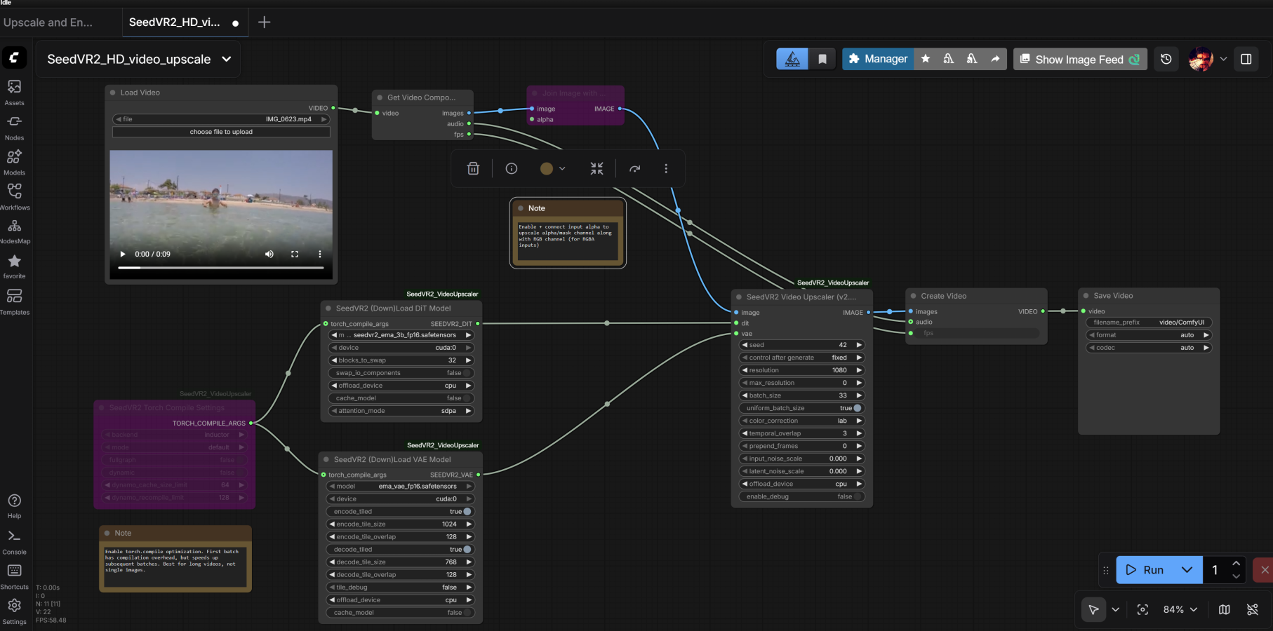Image resolution: width=1273 pixels, height=631 pixels.
Task: Open the ComfyUI Manager
Action: (x=877, y=59)
